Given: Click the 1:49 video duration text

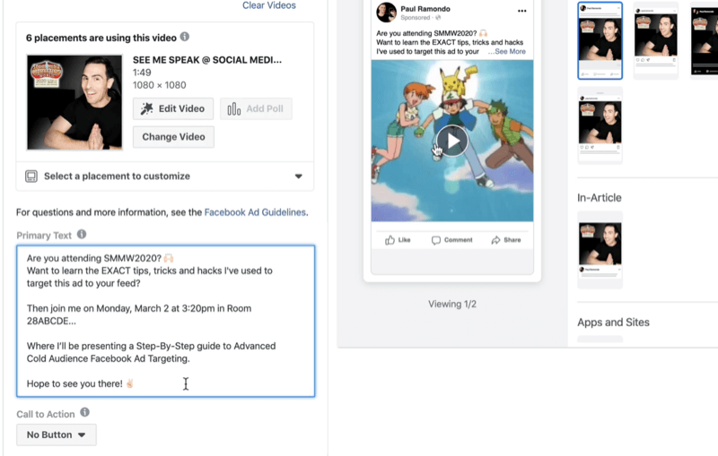Looking at the screenshot, I should click(142, 73).
